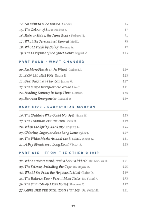Go to The Colour of Bone entry
147x221 pixels.
pyautogui.click(x=73, y=30)
